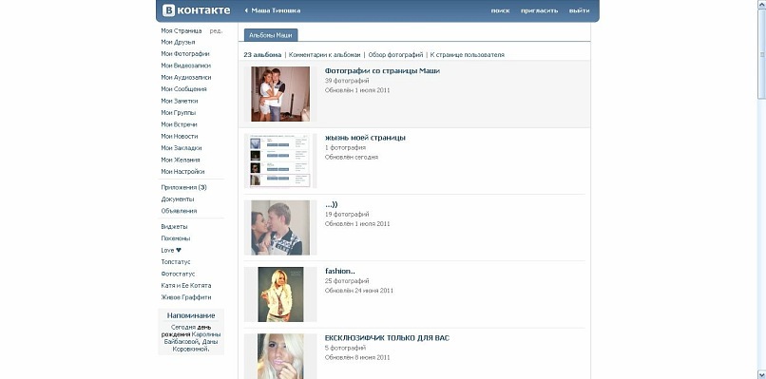This screenshot has height=379, width=766.
Task: Open album title Фотографии со страницы Маши
Action: coord(382,71)
